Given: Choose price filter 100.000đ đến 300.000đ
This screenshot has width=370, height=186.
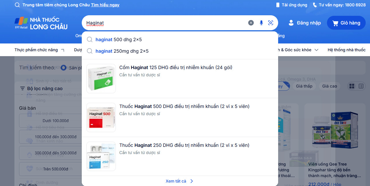Looking at the screenshot, I should point(55,137).
